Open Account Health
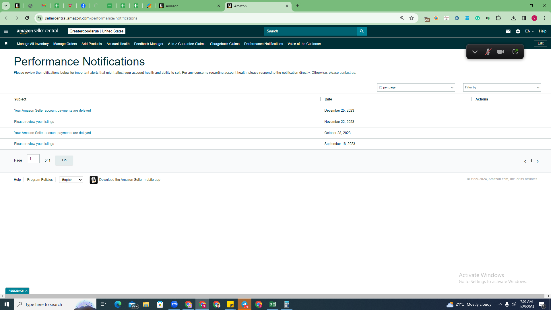Image resolution: width=551 pixels, height=310 pixels. (x=118, y=44)
